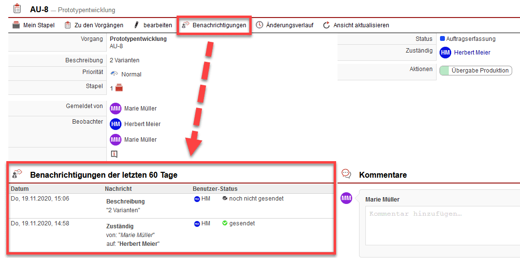This screenshot has width=520, height=258.
Task: Click the small observer icon below Beobachter list
Action: tap(114, 154)
